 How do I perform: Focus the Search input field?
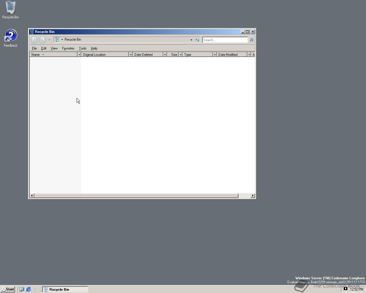click(225, 40)
